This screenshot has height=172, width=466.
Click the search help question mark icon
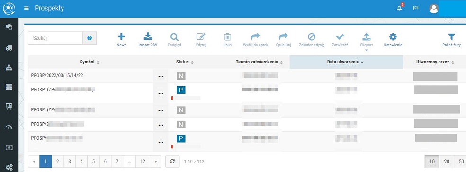click(90, 38)
